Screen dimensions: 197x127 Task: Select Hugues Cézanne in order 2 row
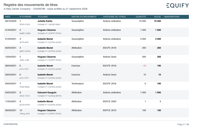(46, 30)
